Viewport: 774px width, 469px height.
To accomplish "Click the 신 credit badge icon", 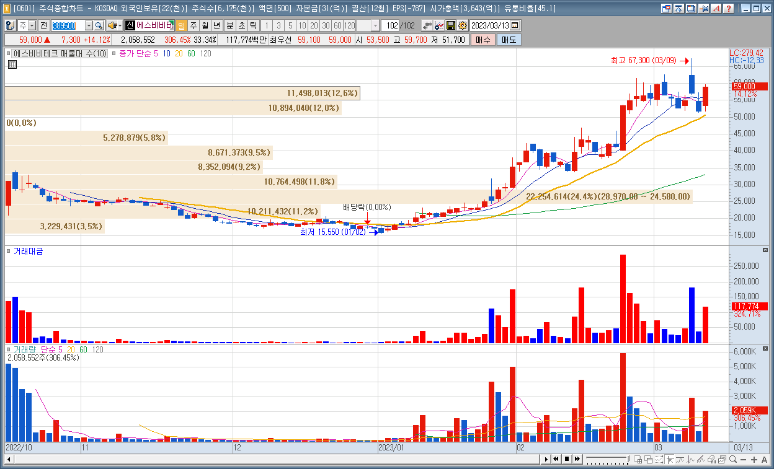I will tap(130, 25).
